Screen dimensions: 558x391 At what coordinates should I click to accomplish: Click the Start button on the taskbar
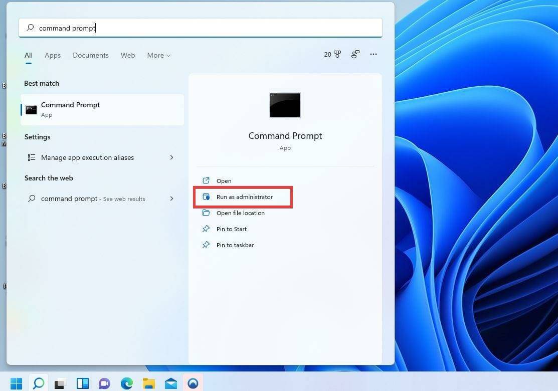click(17, 382)
